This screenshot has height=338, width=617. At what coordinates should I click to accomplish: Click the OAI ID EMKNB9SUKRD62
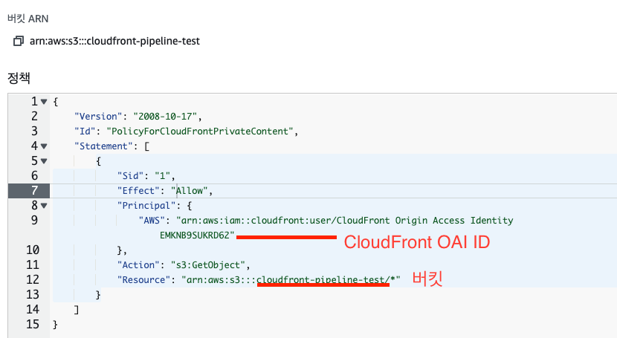coord(194,235)
